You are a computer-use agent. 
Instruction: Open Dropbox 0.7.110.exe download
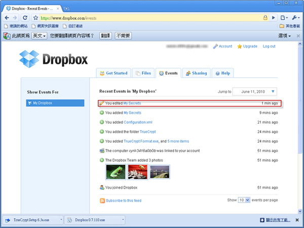click(x=93, y=220)
